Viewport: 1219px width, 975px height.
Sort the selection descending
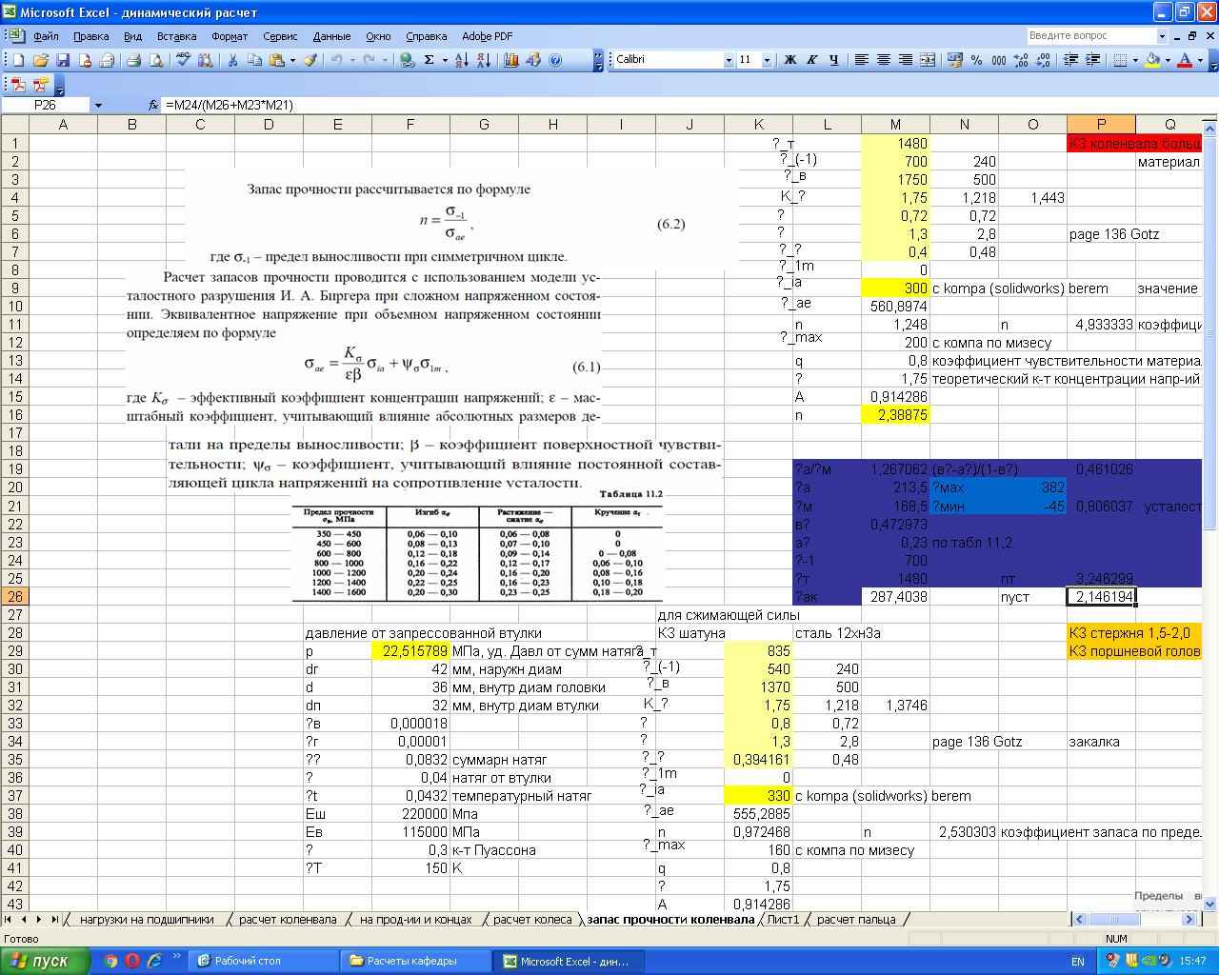484,59
